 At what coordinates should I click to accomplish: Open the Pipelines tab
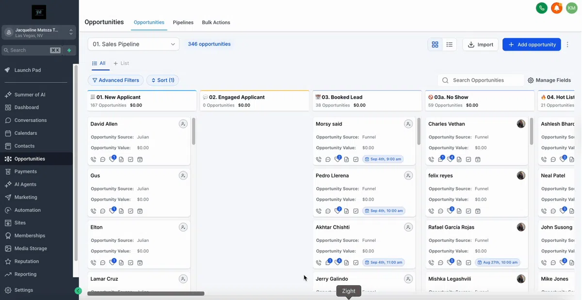point(183,22)
